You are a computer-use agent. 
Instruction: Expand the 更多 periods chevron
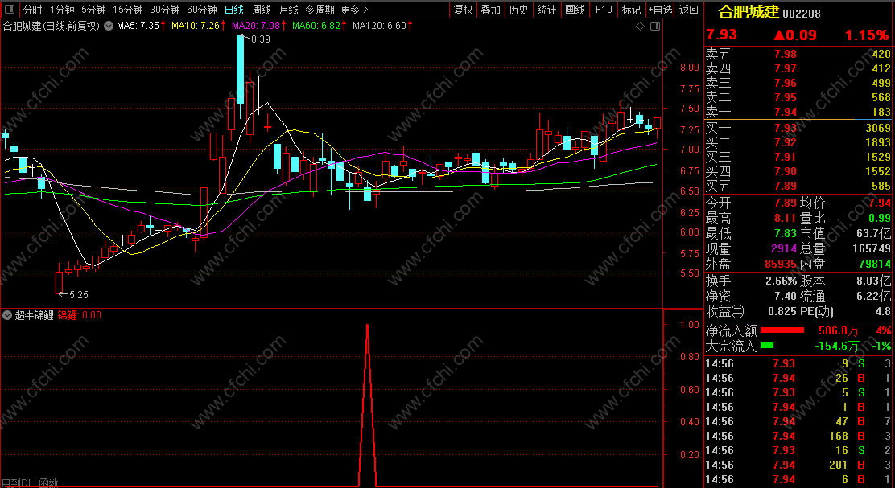click(x=366, y=10)
